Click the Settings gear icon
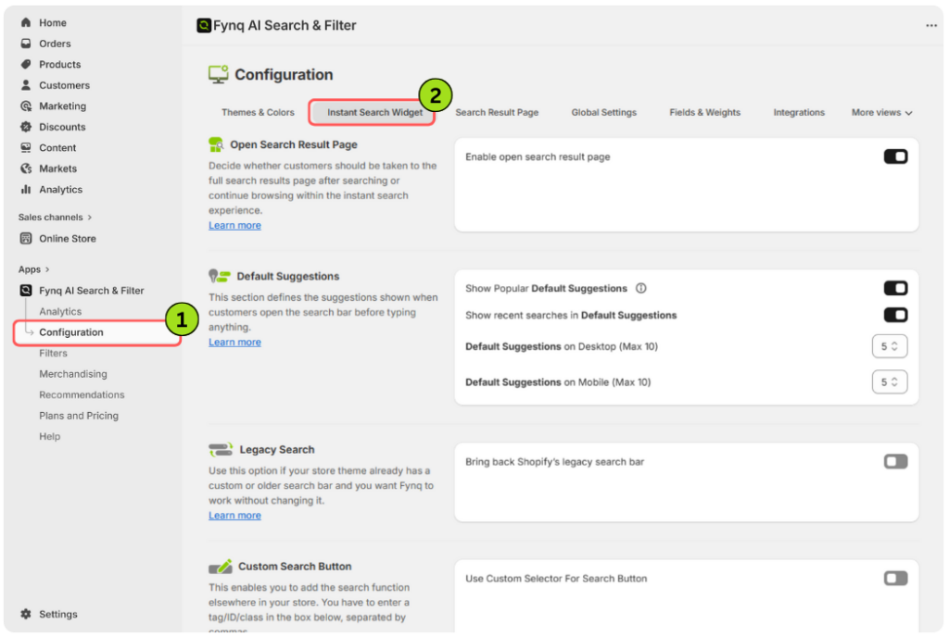This screenshot has height=637, width=949. pos(25,614)
